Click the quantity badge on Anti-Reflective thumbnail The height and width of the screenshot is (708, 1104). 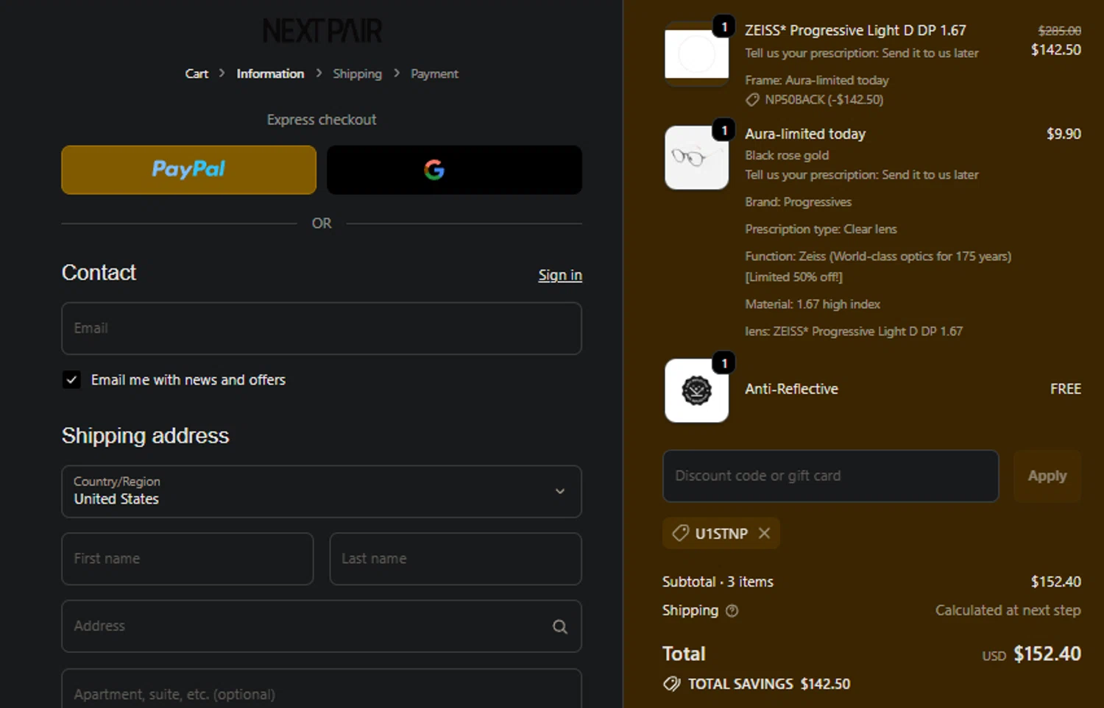pos(724,363)
